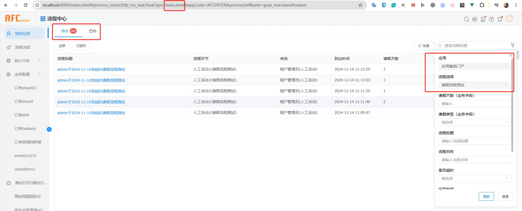Collapse sidebar with blue arrow handle
The width and height of the screenshot is (522, 211).
tap(49, 129)
